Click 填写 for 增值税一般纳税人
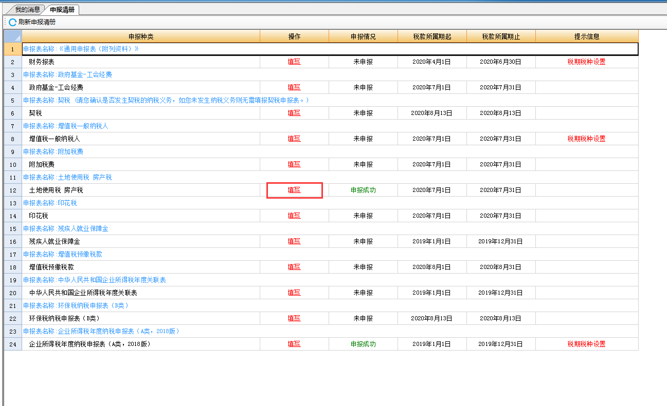 (294, 139)
